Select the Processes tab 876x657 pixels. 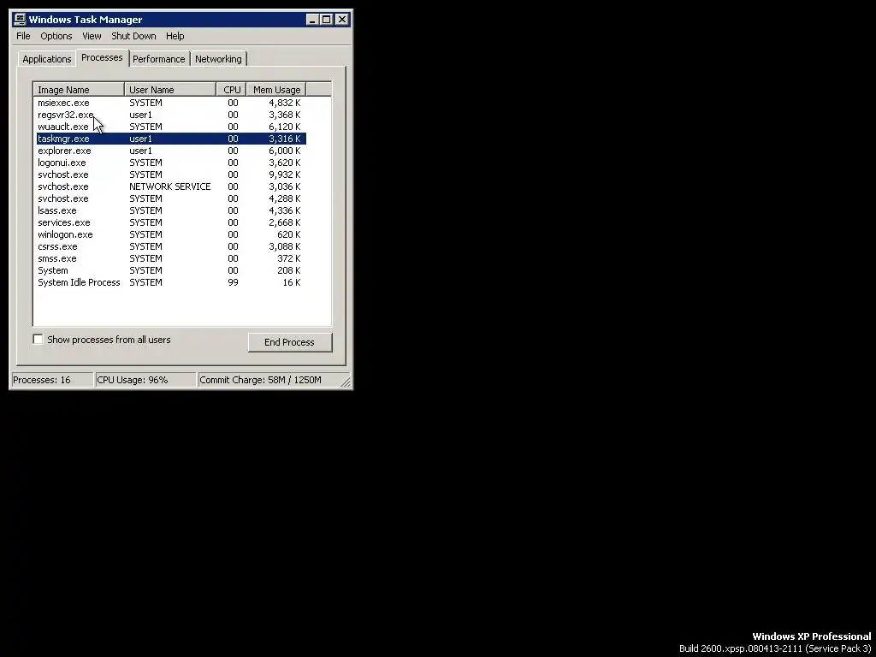click(x=102, y=57)
